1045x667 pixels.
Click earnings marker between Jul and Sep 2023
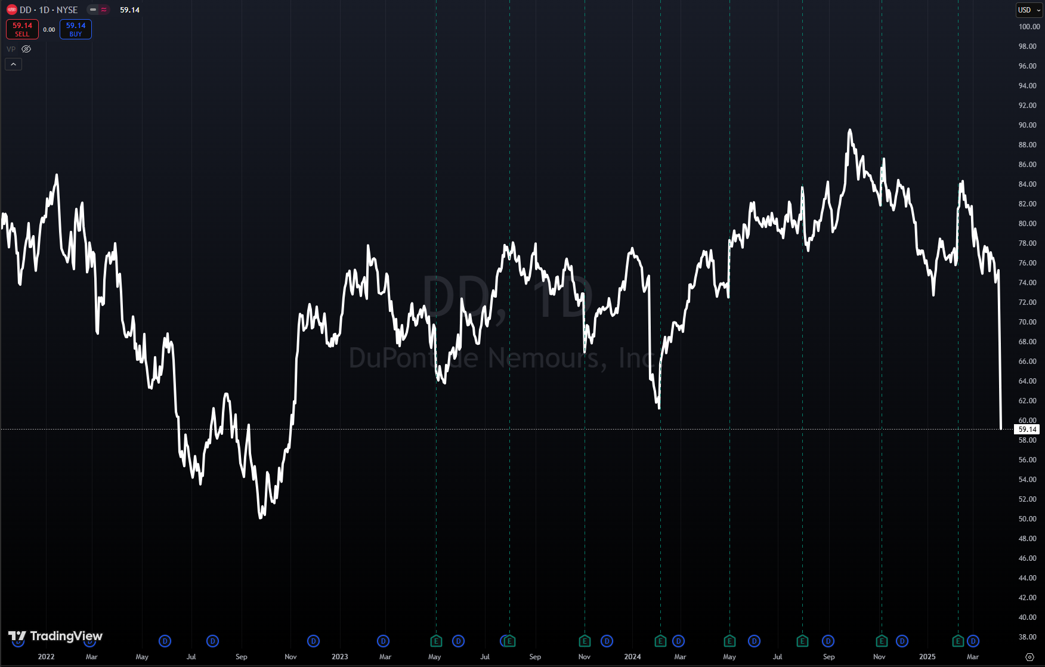click(x=510, y=641)
